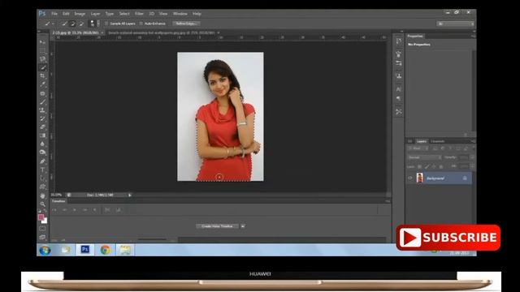Select the Rectangular Marquee tool

click(x=42, y=50)
